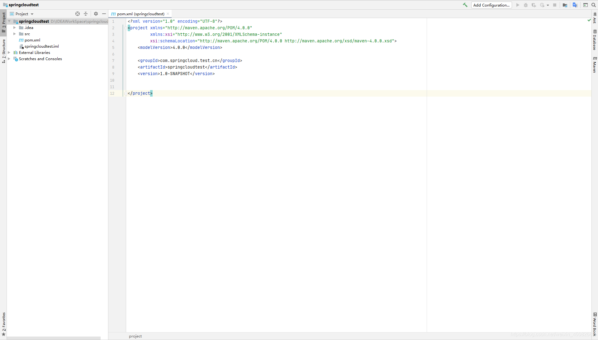Click the Stop square icon

[555, 5]
